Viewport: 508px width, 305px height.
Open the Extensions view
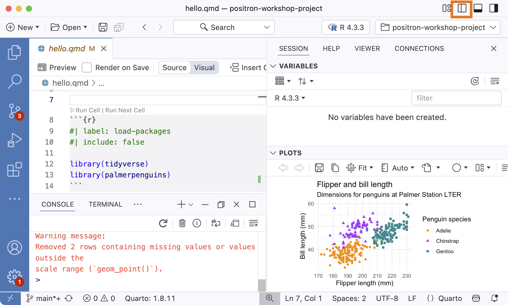(14, 169)
